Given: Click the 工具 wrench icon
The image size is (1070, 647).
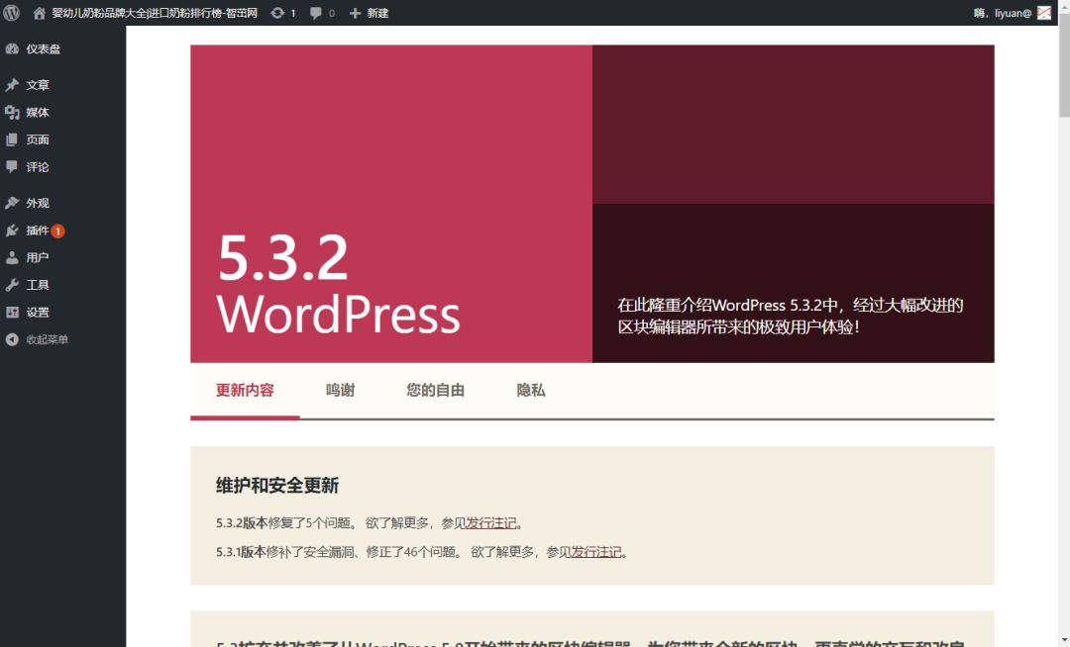Looking at the screenshot, I should [12, 285].
